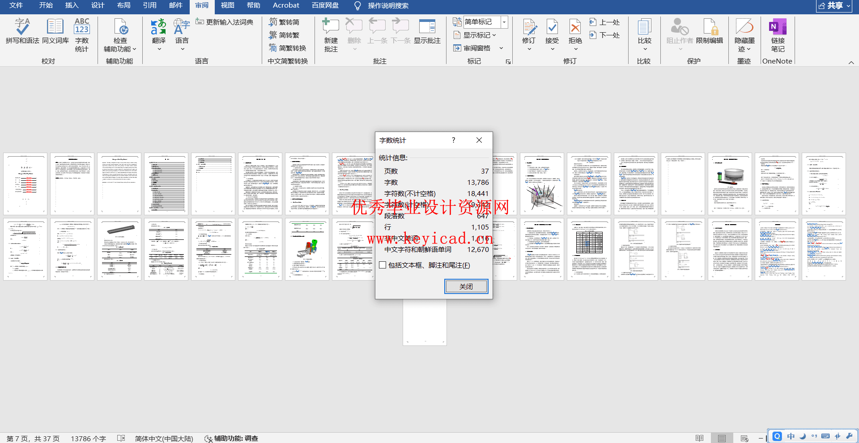The height and width of the screenshot is (443, 859).
Task: Launch the accessibility checker (检查辅助功能)
Action: point(120,35)
